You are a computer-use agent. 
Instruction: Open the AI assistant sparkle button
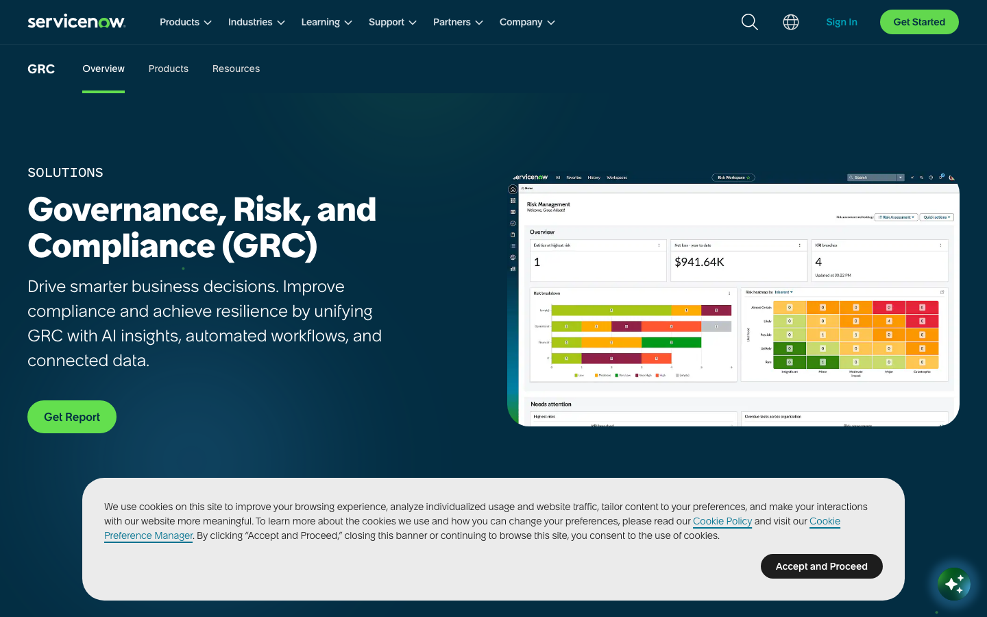[x=954, y=583]
